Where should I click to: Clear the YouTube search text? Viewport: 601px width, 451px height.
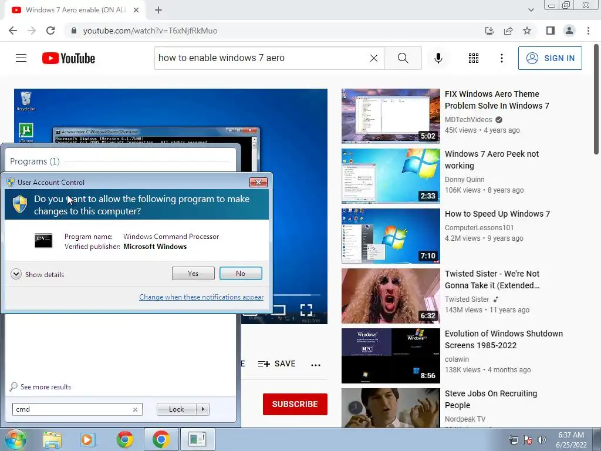(x=374, y=58)
